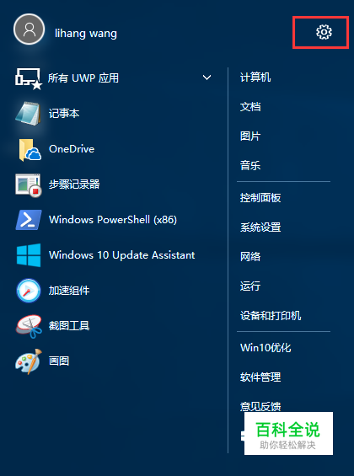Open the settings gear icon
This screenshot has height=476, width=354.
324,32
